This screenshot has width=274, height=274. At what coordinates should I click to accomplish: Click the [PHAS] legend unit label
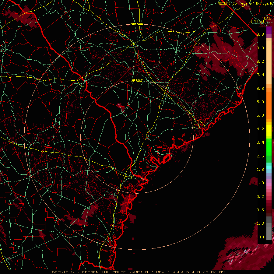point(257,21)
